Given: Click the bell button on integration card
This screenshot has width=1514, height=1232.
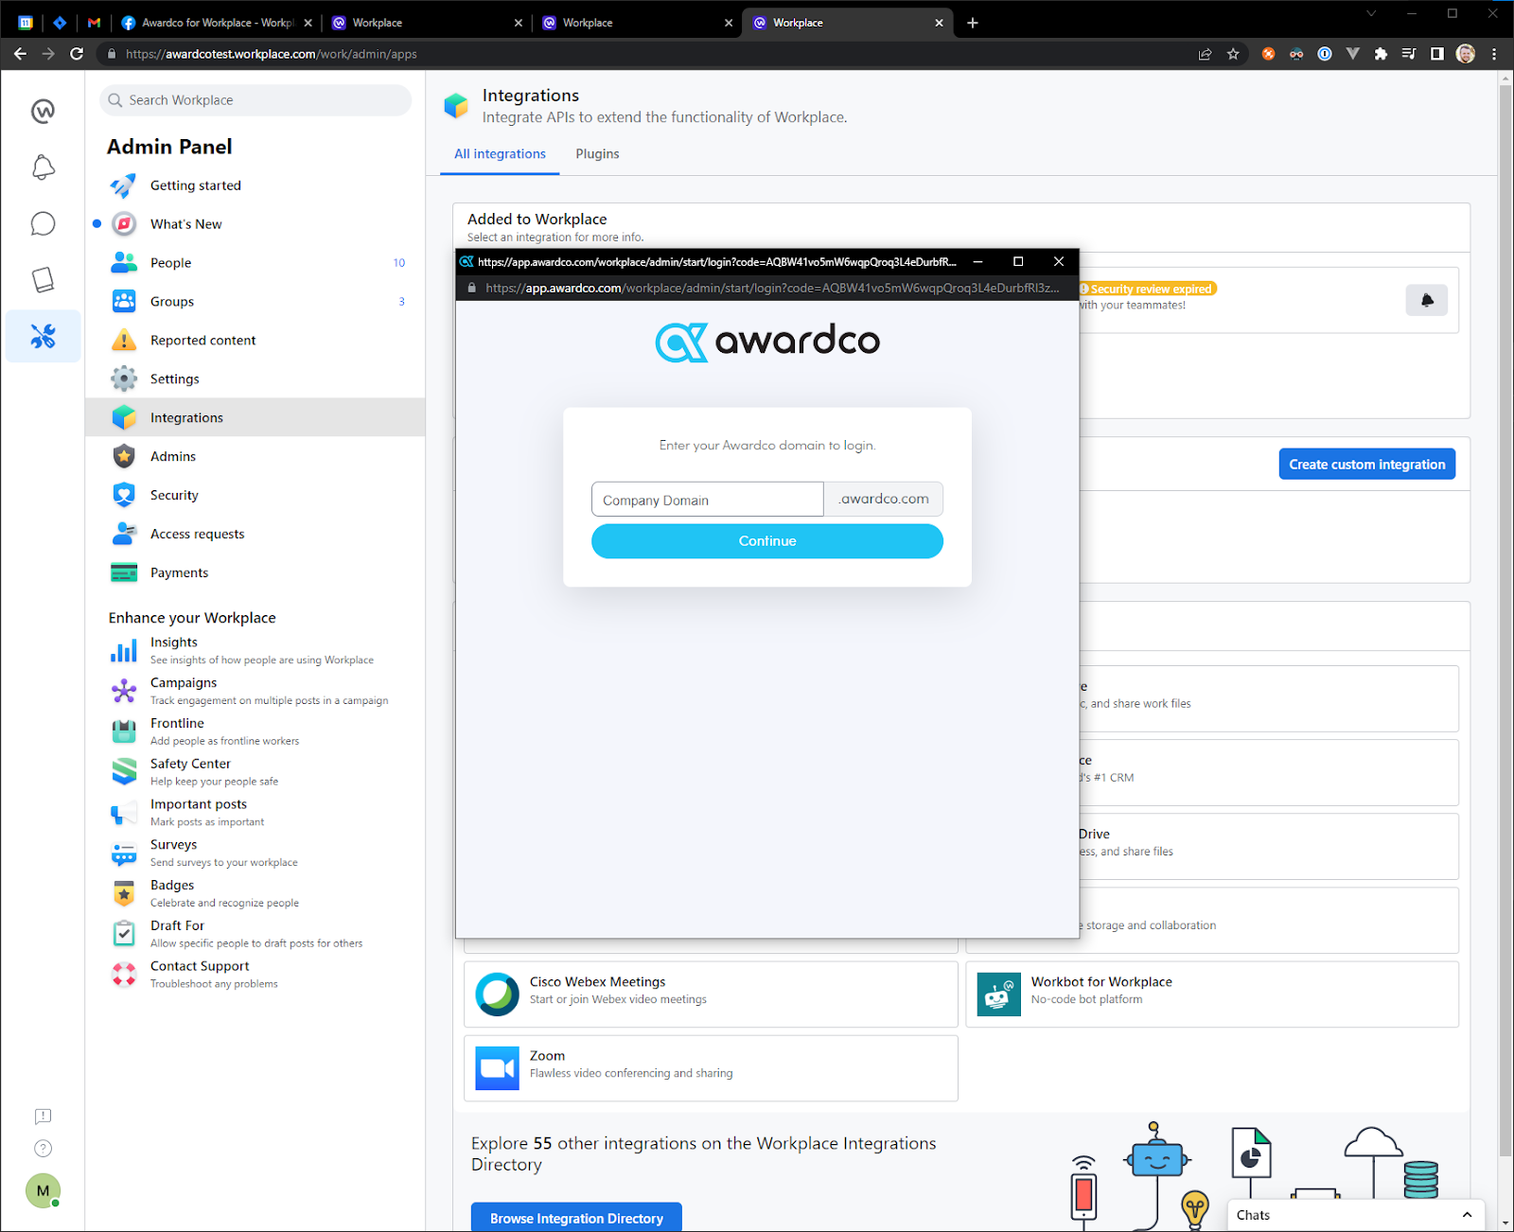Looking at the screenshot, I should click(x=1426, y=301).
